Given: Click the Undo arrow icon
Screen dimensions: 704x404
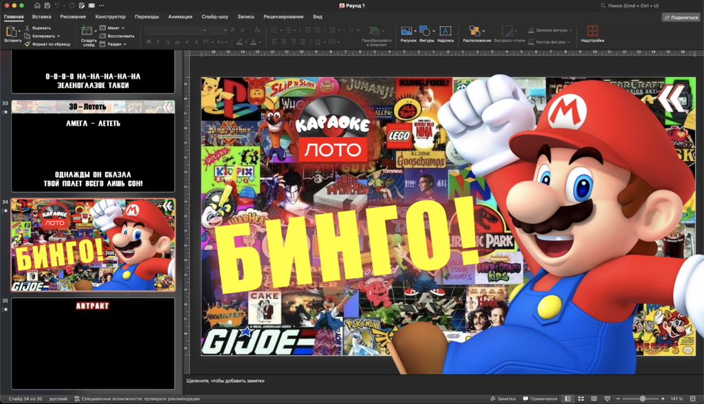Looking at the screenshot, I should [58, 6].
